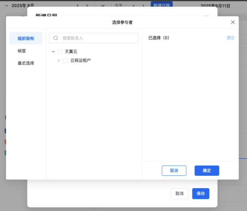Go to previous month beside 2025年9月
Viewport: 247px width, 211px height.
tap(77, 6)
